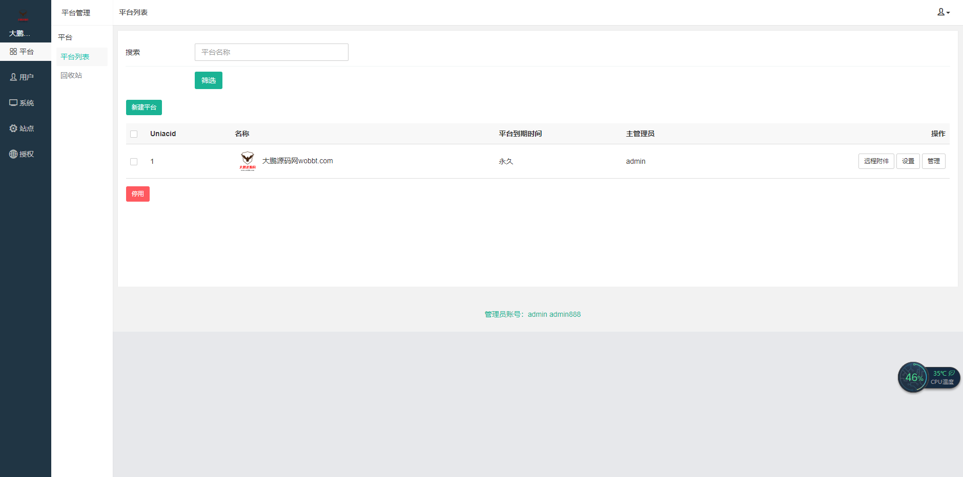Click the eagle logo at top left
The height and width of the screenshot is (477, 963).
tap(23, 15)
